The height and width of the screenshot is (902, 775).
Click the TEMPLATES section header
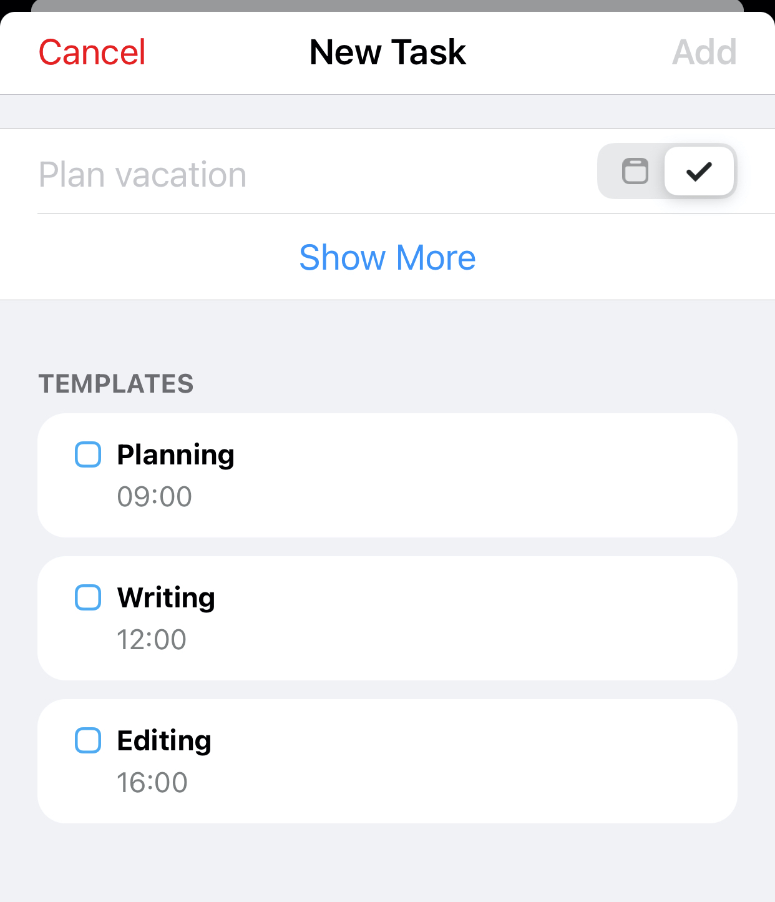tap(116, 384)
